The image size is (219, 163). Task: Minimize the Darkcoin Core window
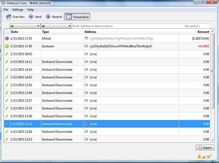(197, 2)
